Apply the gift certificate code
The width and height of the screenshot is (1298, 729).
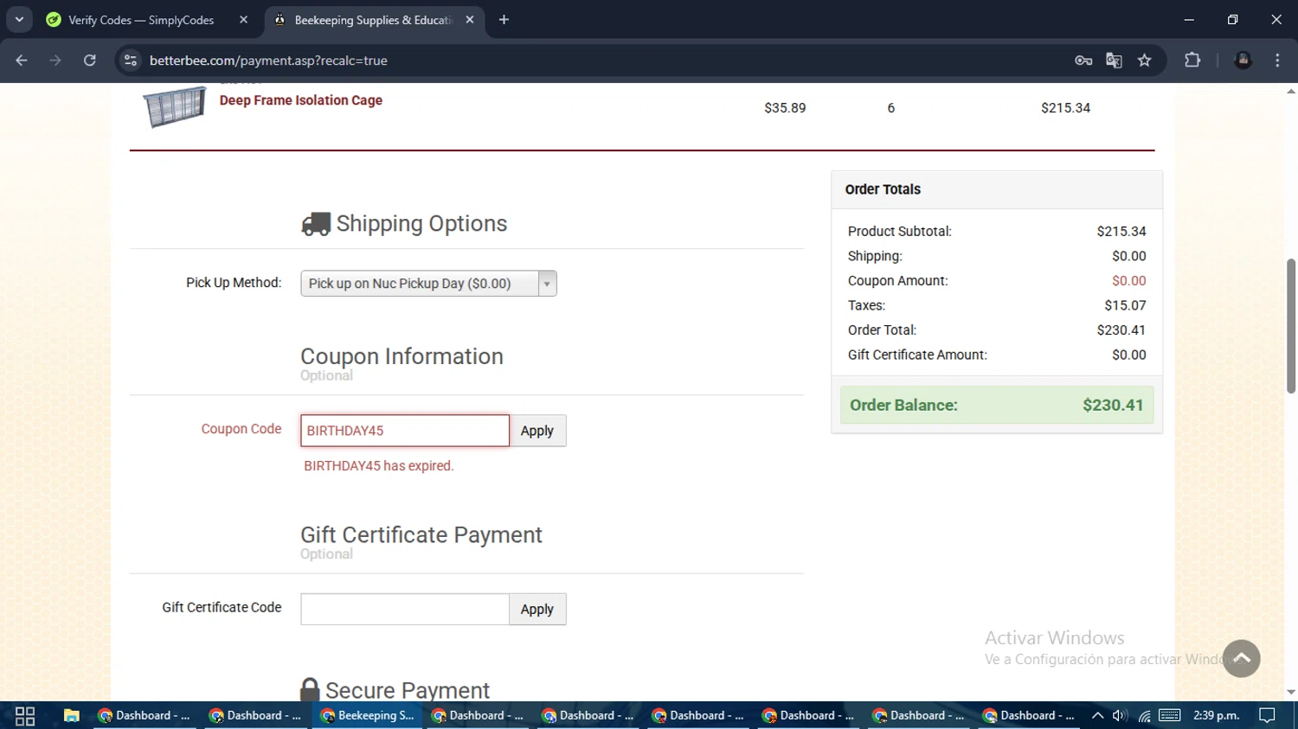click(537, 609)
